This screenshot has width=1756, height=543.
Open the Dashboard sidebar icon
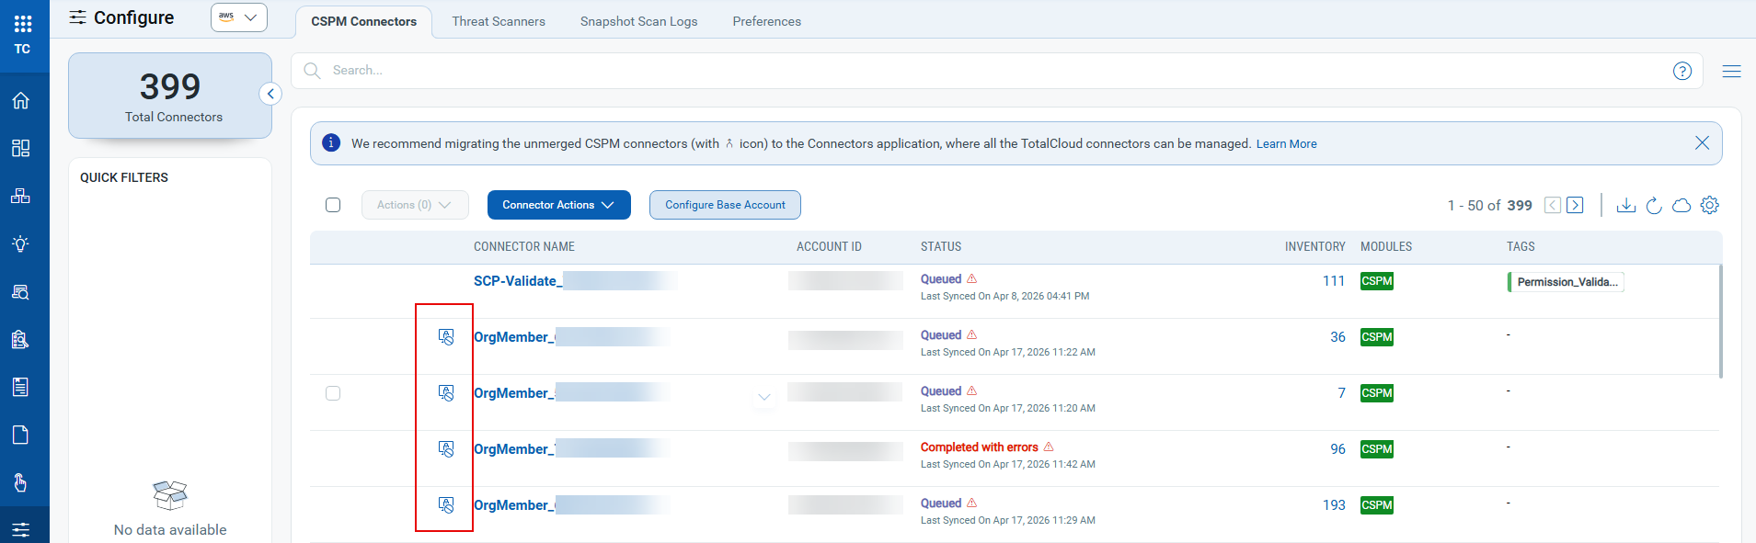coord(20,148)
